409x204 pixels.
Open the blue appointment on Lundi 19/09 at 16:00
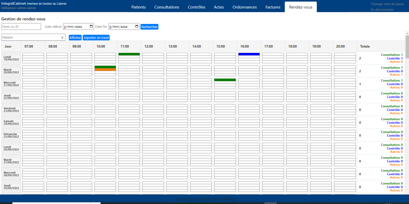point(249,54)
